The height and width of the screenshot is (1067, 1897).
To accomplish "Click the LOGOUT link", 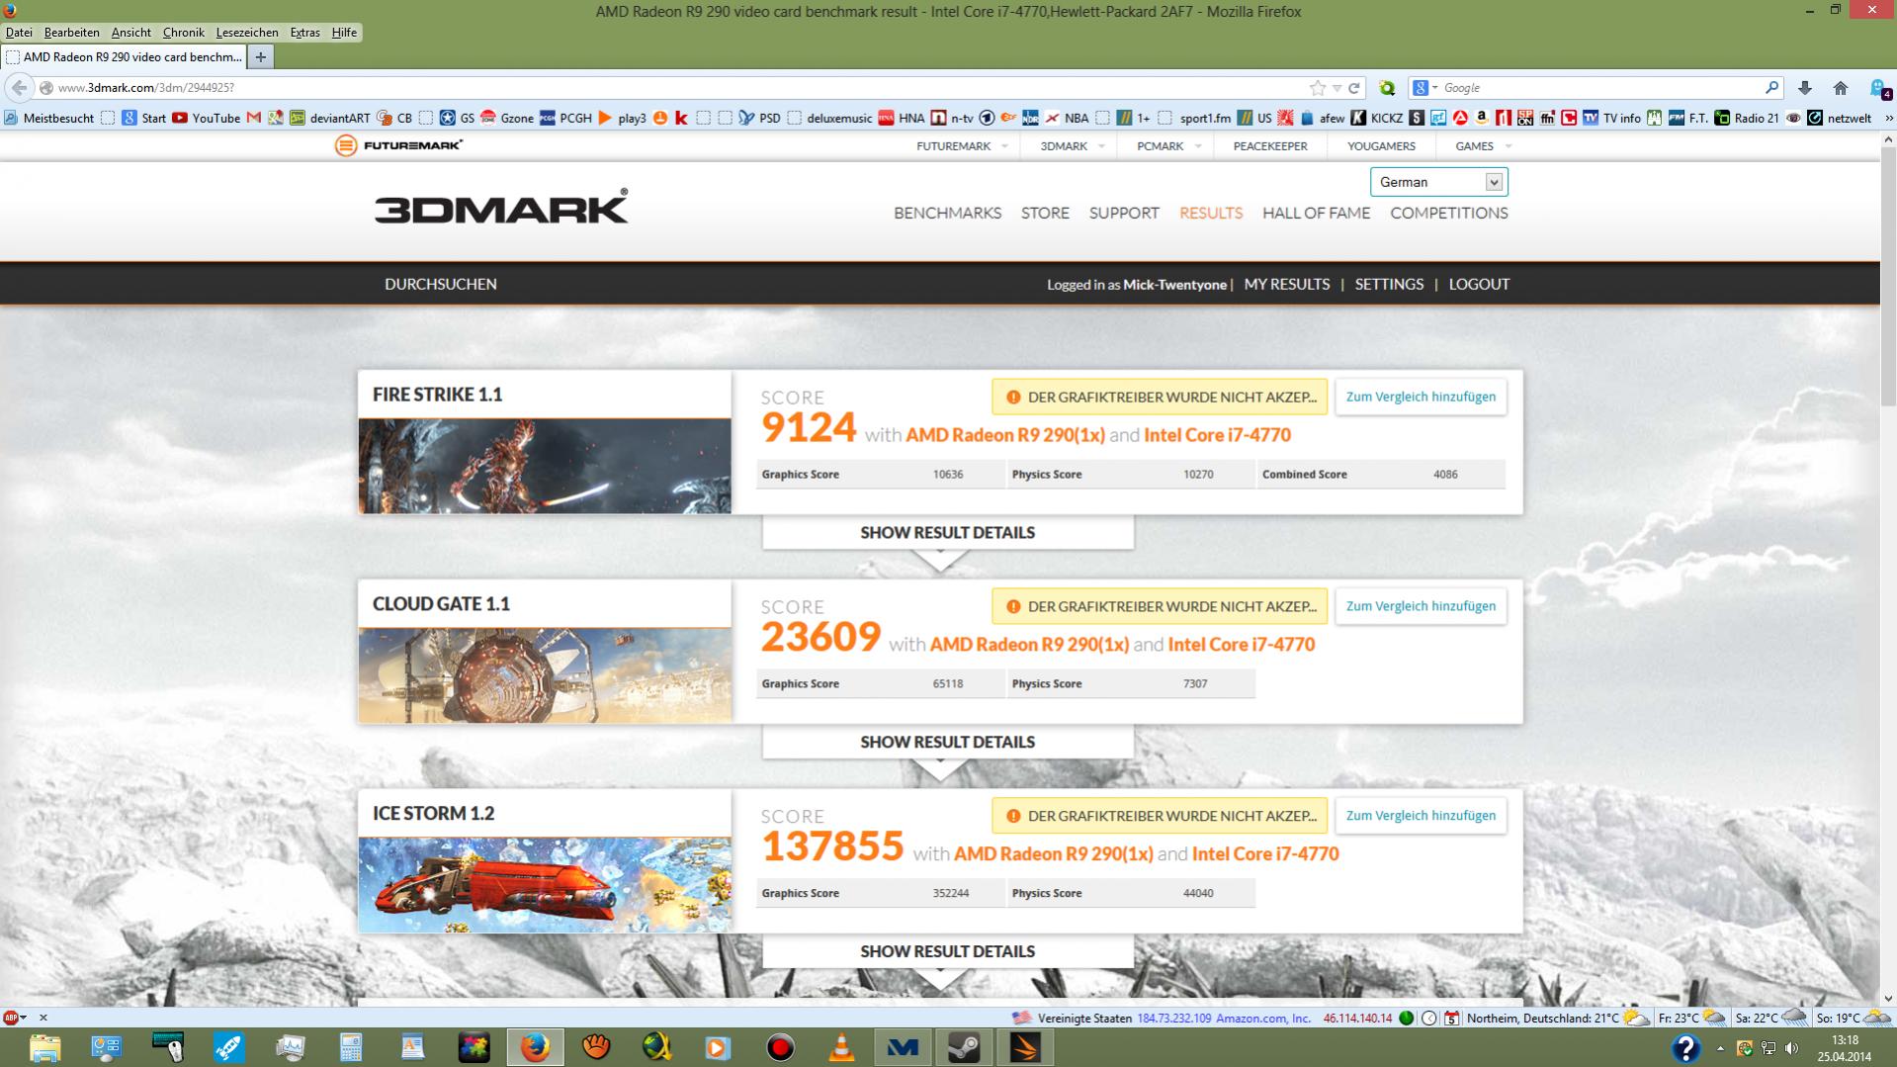I will [x=1479, y=284].
